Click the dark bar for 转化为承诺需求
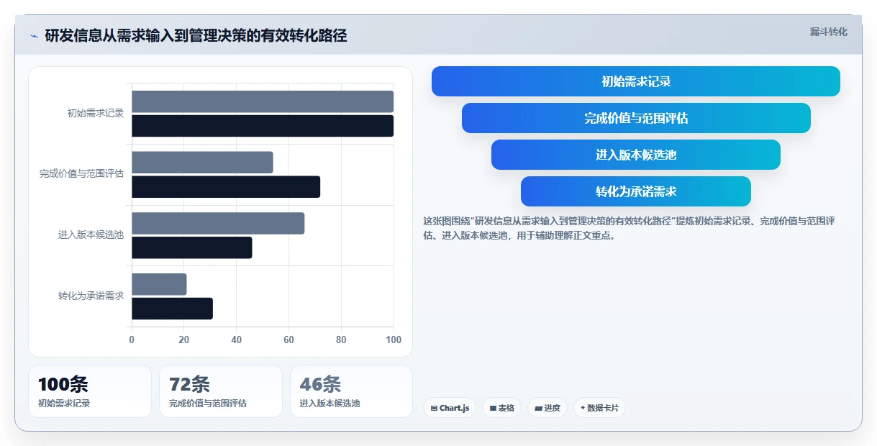This screenshot has height=446, width=877. (172, 309)
